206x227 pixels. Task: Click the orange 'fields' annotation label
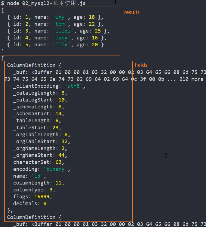tap(141, 65)
